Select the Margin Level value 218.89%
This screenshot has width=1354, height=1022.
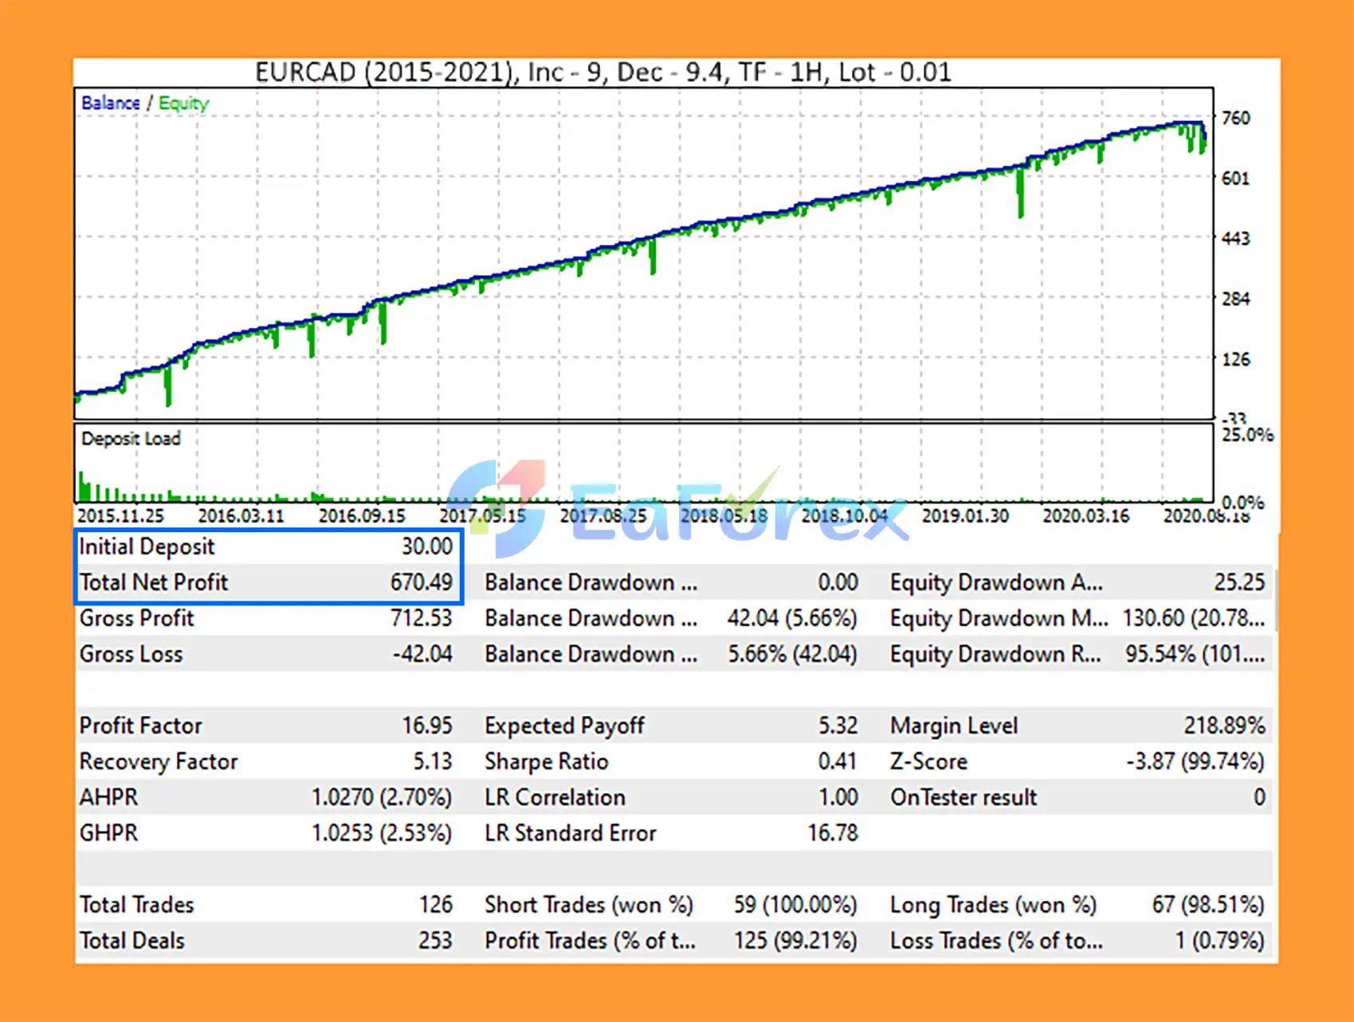click(x=1224, y=726)
